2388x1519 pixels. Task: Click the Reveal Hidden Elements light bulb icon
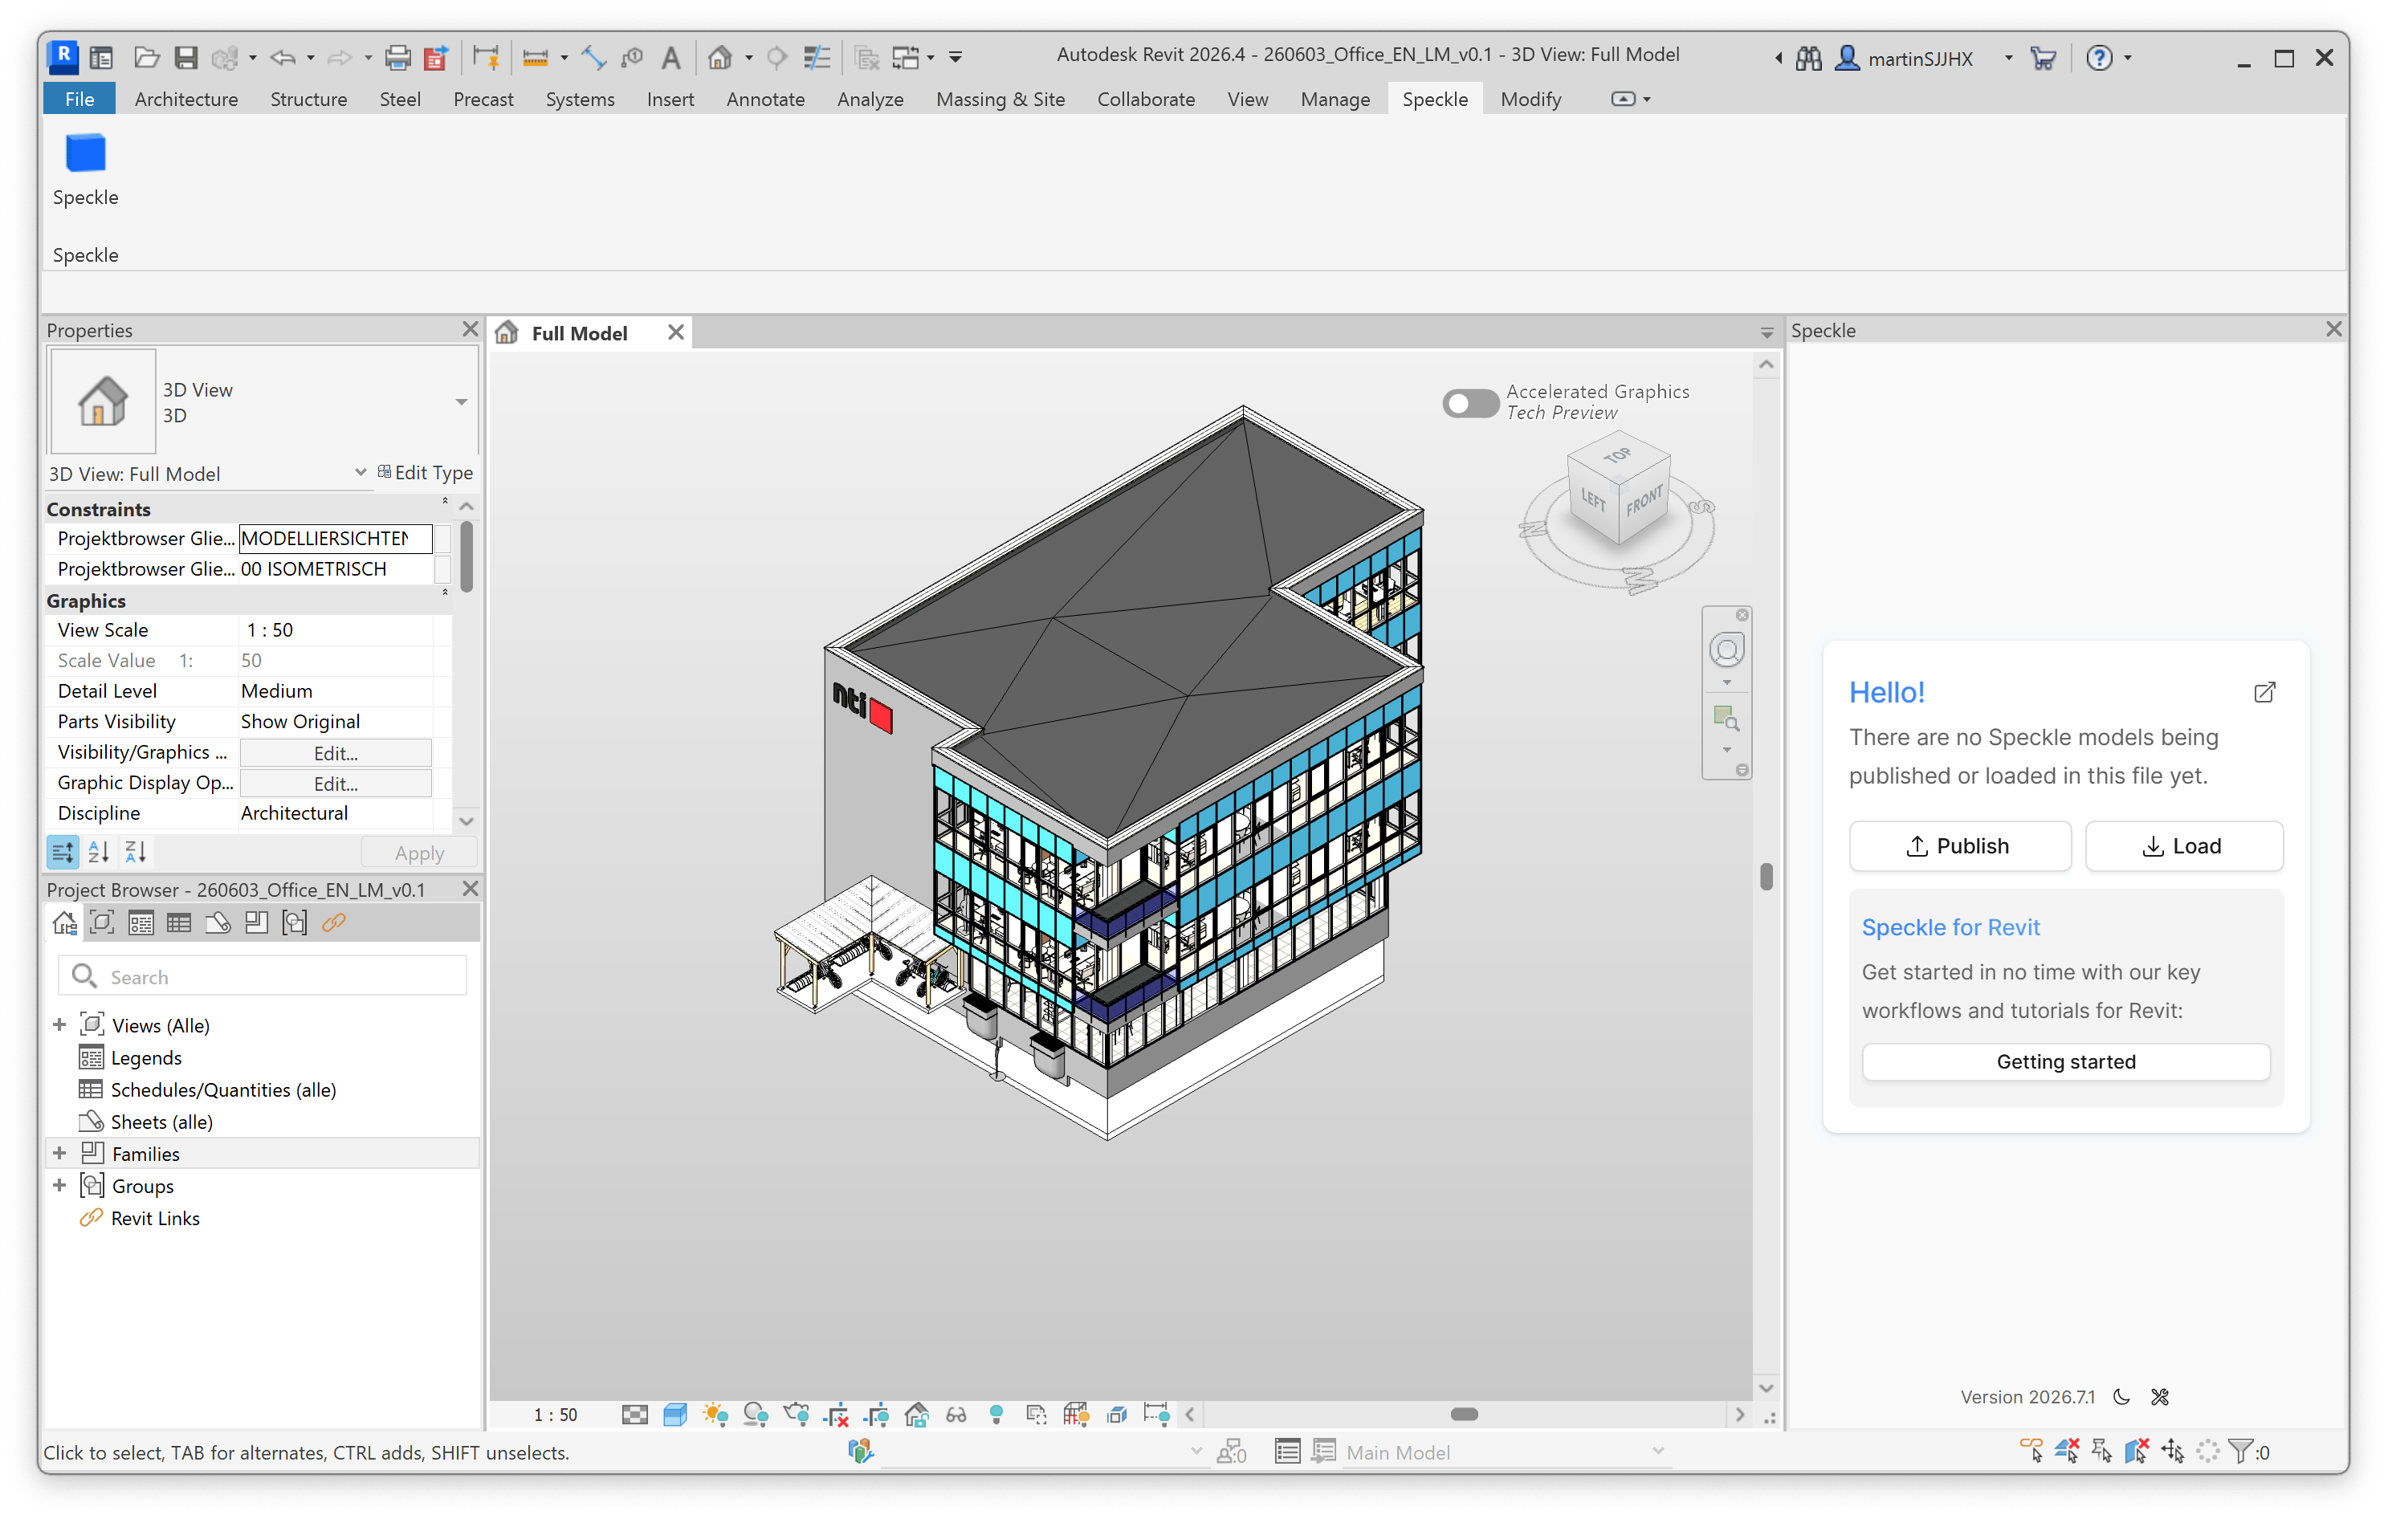(996, 1414)
